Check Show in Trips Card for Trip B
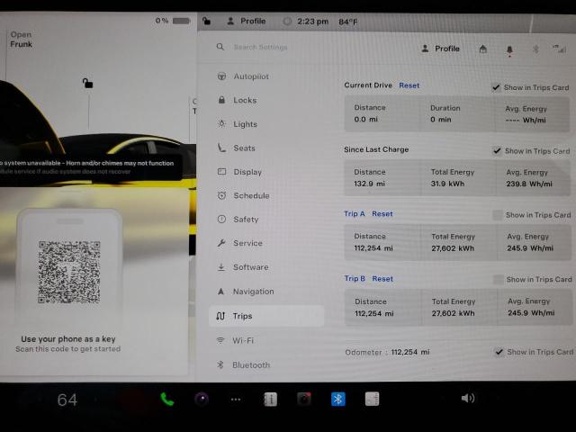Viewport: 576px width, 432px height. (x=498, y=280)
